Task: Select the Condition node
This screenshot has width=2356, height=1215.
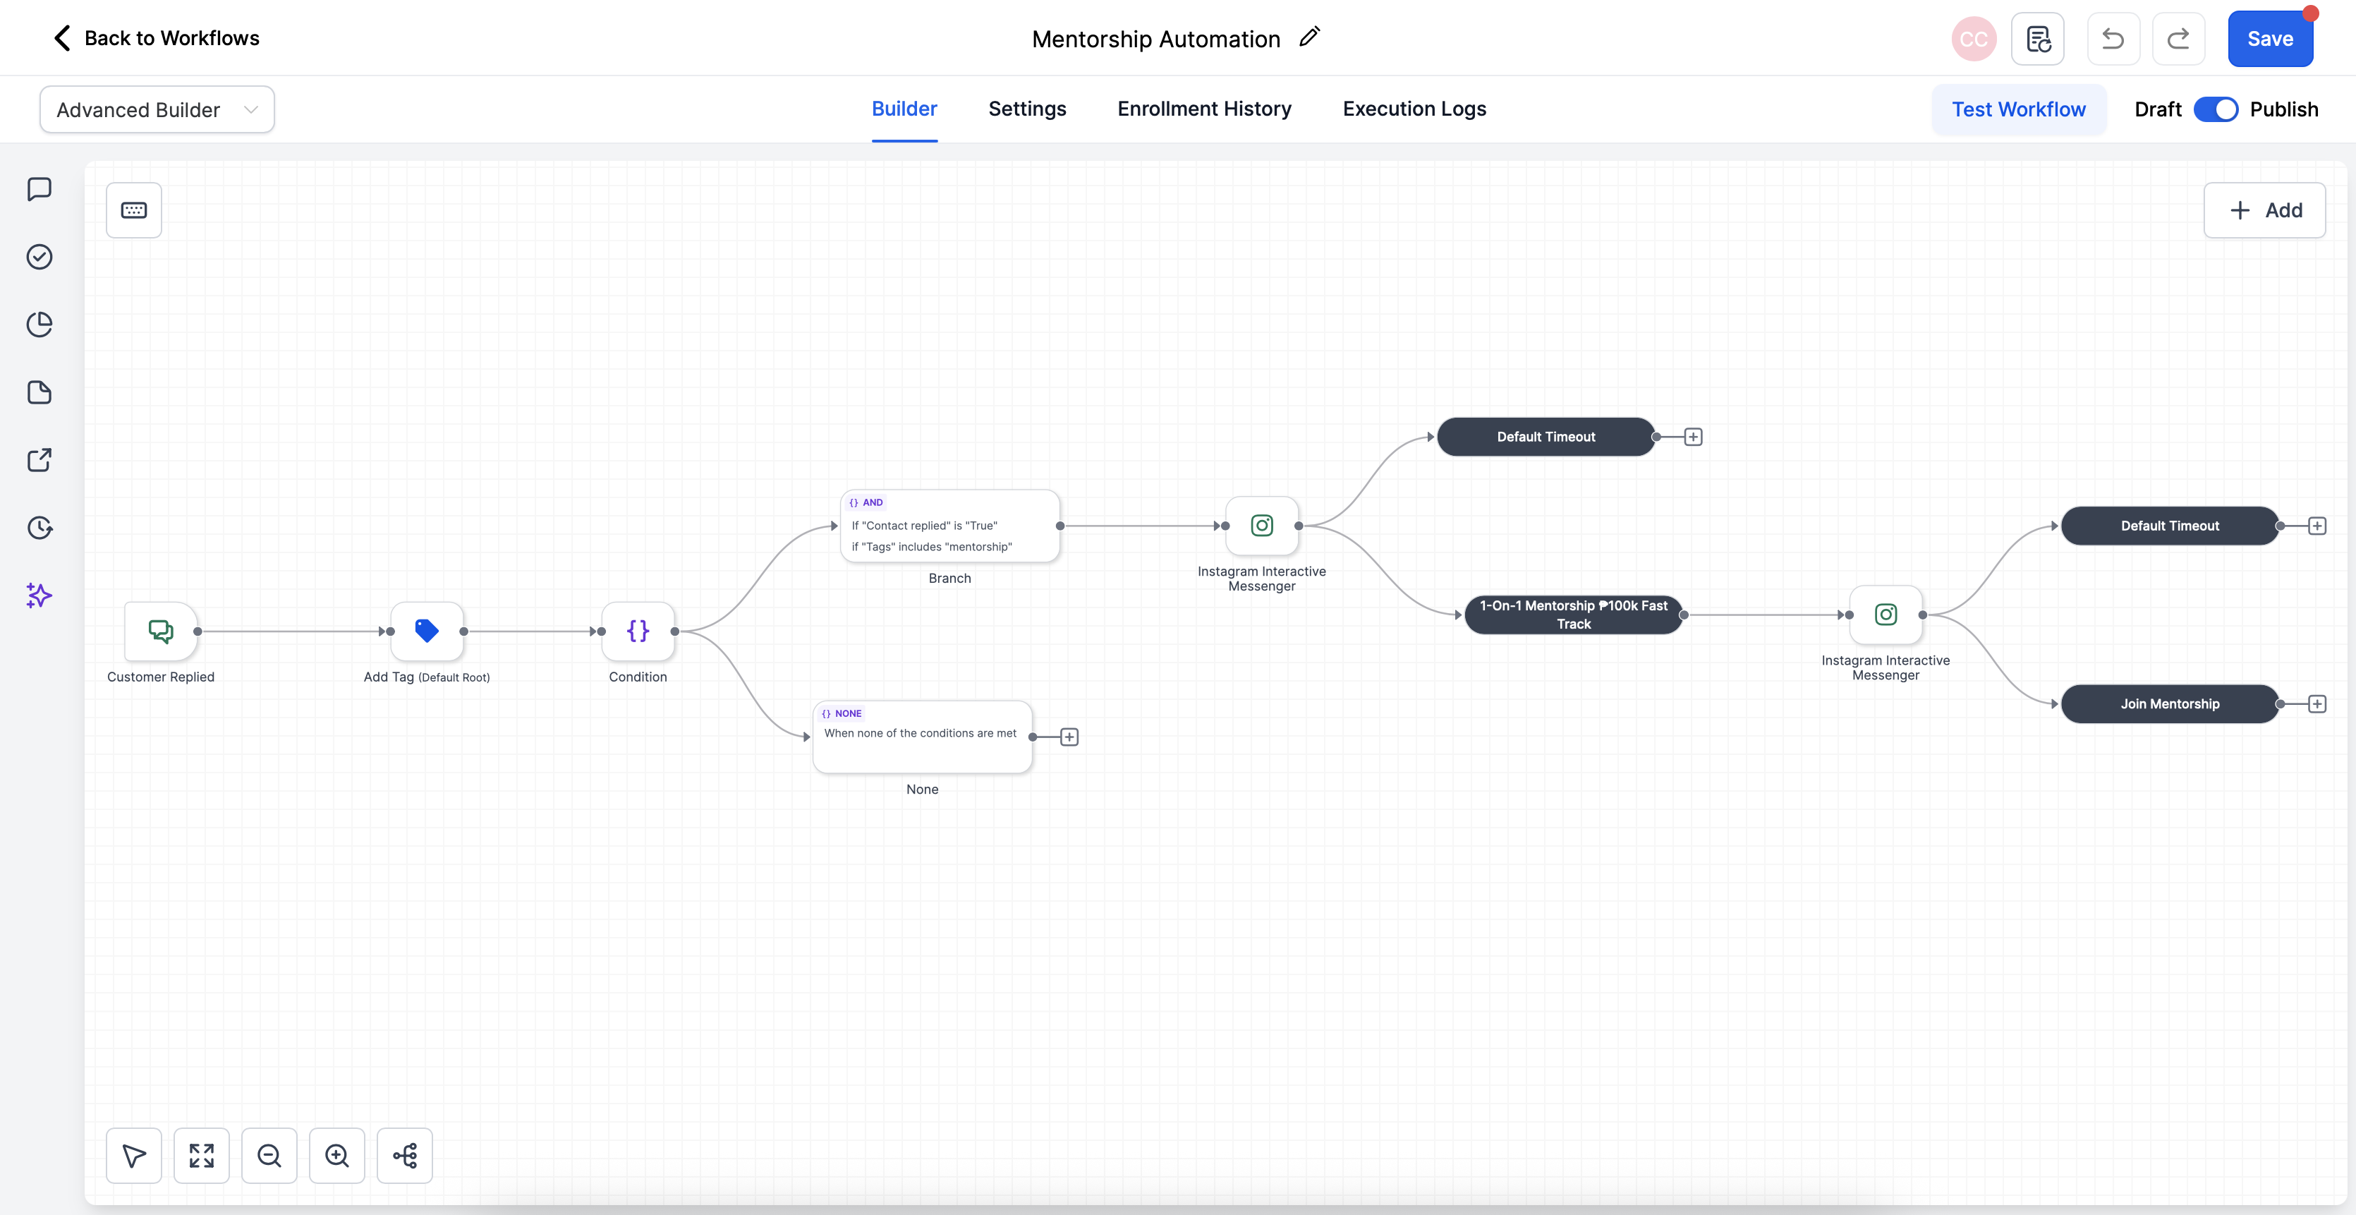Action: (638, 631)
